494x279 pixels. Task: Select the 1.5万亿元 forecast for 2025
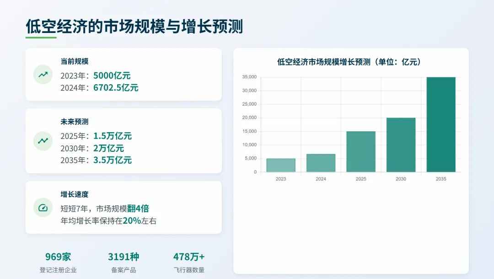[x=113, y=136]
